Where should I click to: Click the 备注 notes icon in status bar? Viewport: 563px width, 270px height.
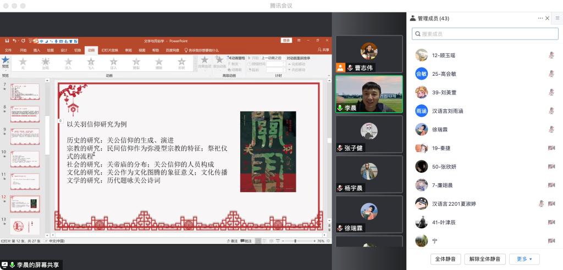point(232,241)
